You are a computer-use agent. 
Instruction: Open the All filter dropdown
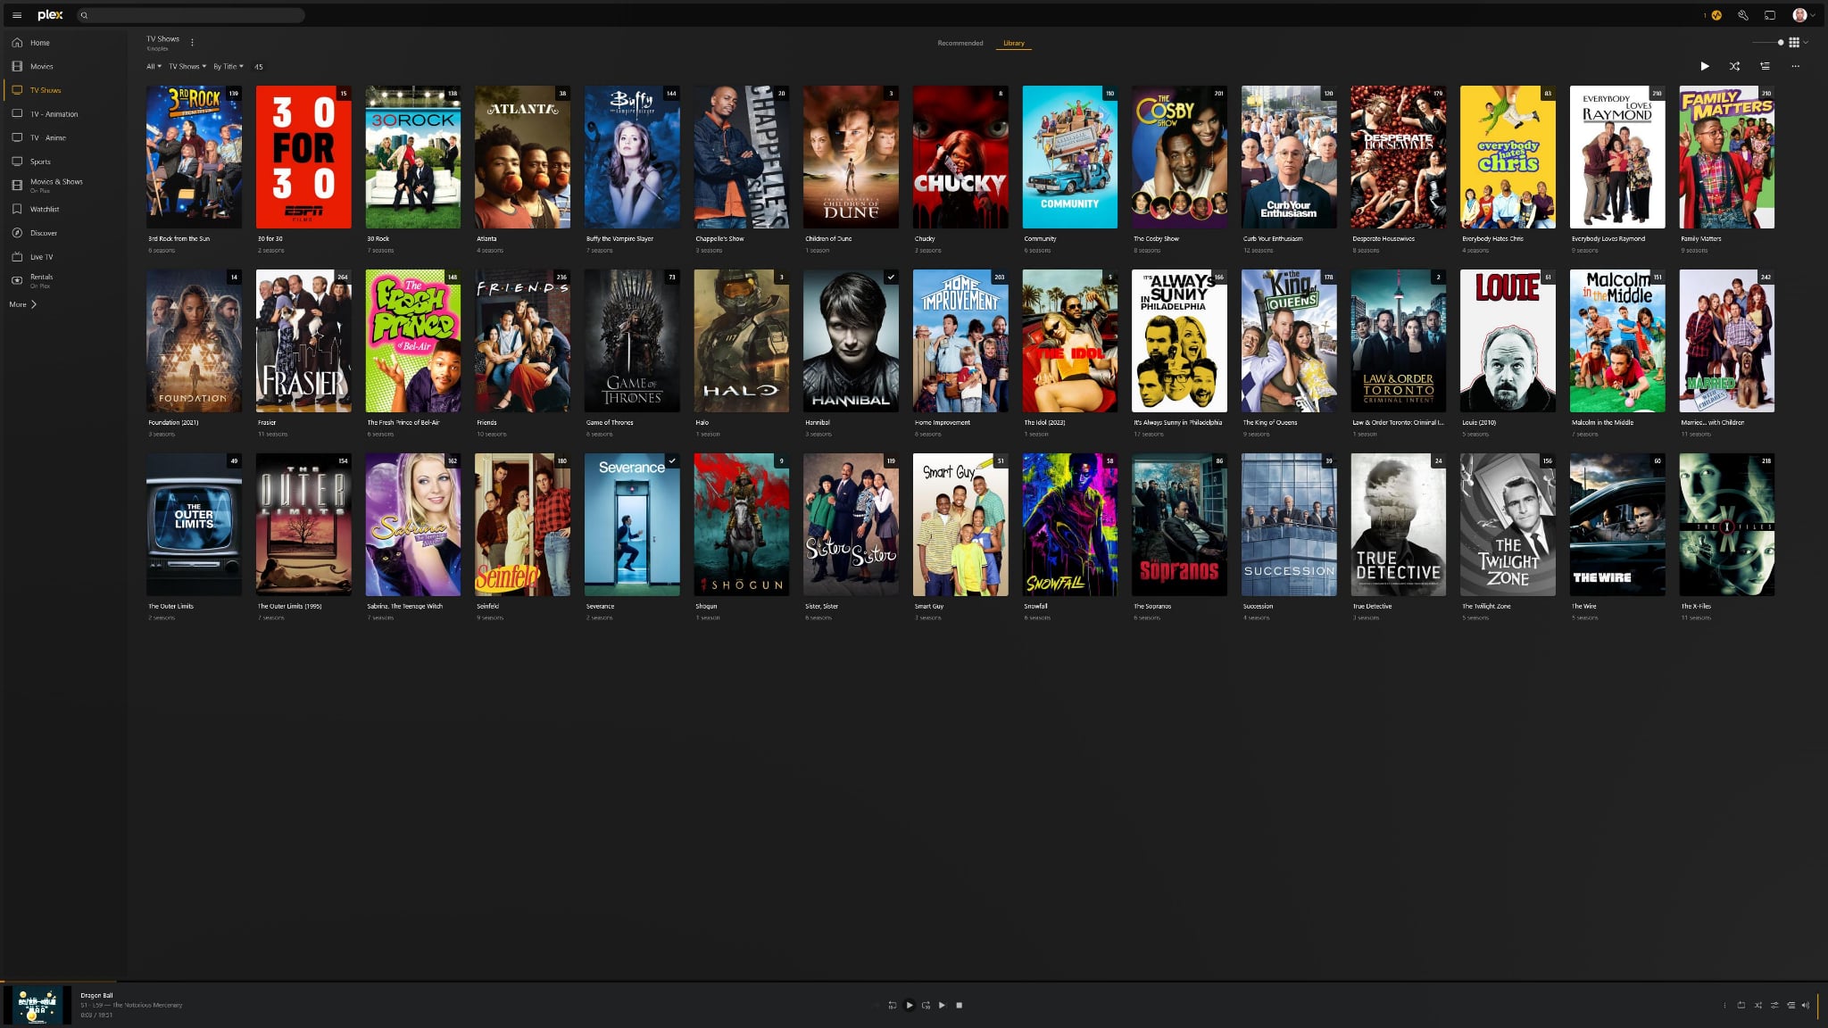tap(154, 67)
